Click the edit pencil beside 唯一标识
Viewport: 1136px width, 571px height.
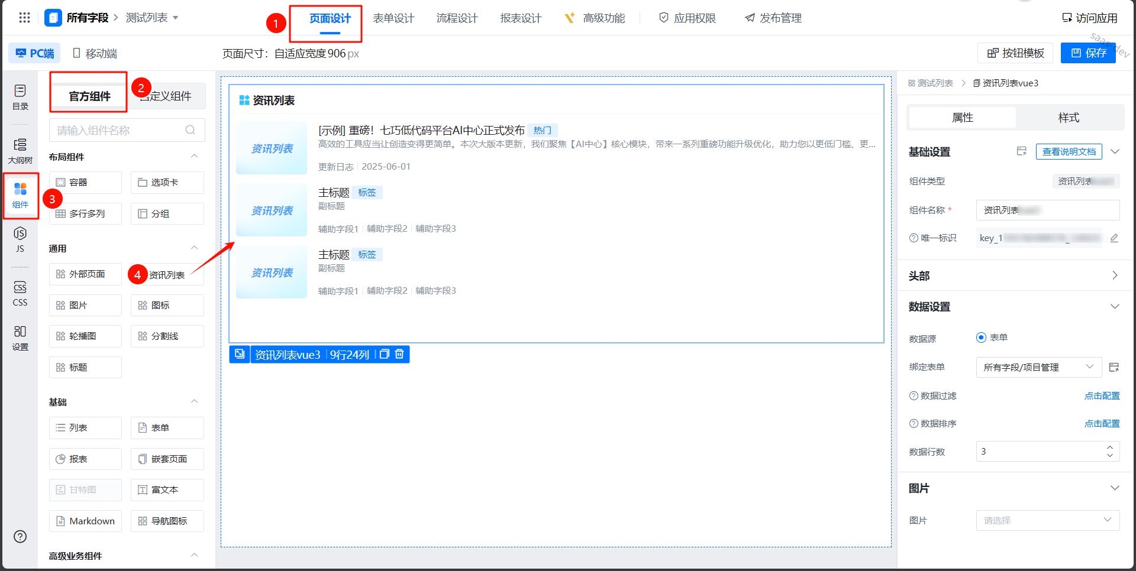(1114, 238)
